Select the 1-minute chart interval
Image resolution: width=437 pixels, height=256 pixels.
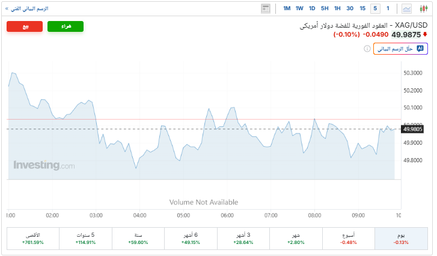click(388, 8)
